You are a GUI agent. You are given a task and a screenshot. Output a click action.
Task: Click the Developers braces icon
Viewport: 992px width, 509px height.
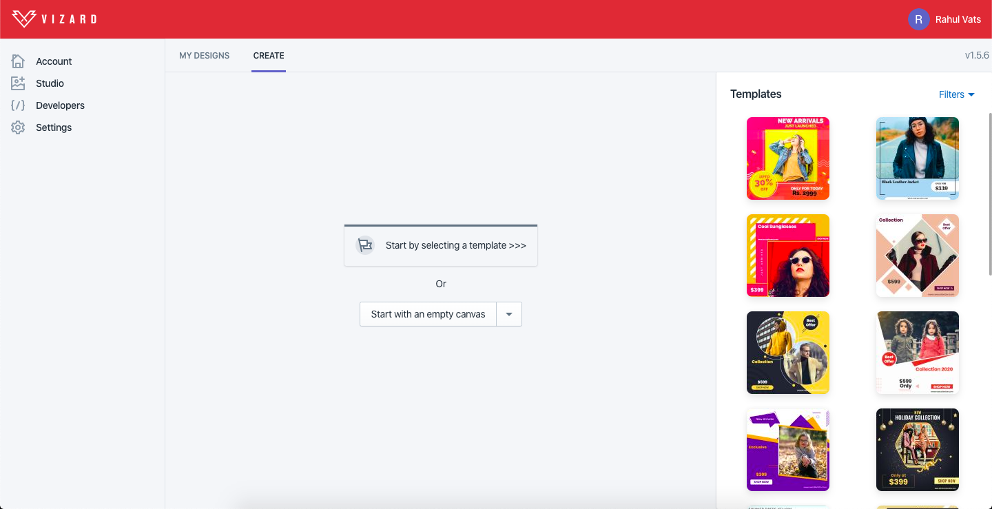(18, 105)
